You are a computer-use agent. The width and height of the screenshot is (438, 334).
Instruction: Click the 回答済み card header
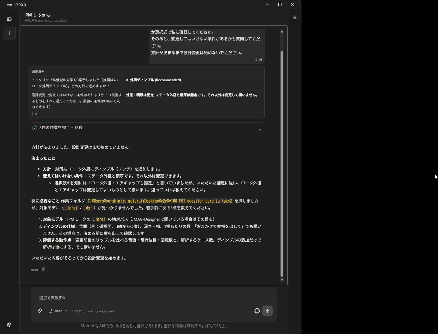(x=38, y=71)
